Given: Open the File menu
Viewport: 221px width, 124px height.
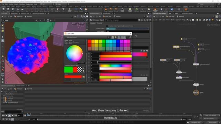Looking at the screenshot, I should tap(3, 4).
